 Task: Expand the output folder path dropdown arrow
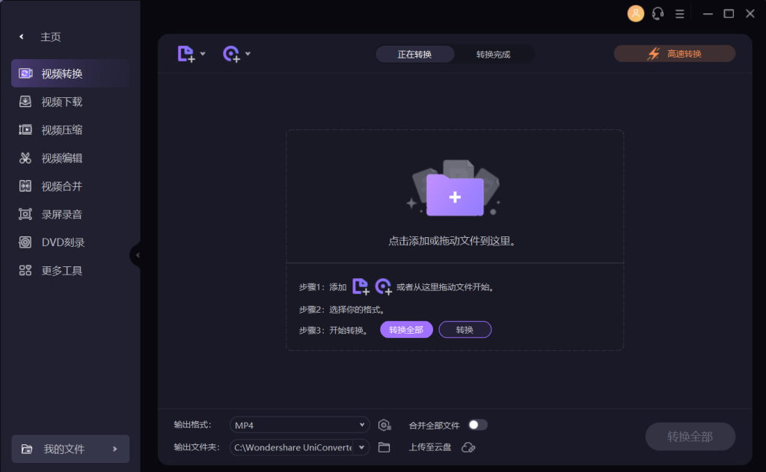[x=361, y=447]
